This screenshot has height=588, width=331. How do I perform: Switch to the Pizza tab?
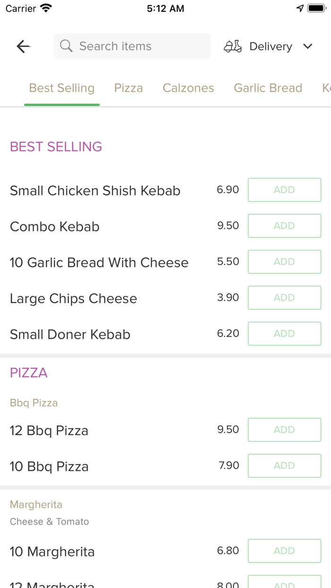pyautogui.click(x=128, y=88)
